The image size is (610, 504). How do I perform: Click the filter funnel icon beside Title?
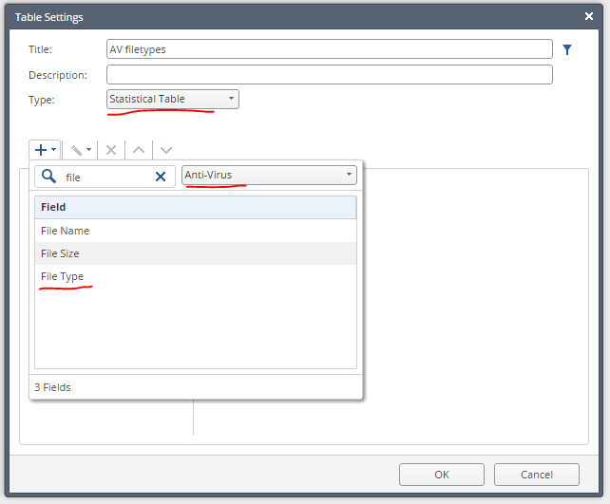tap(567, 49)
